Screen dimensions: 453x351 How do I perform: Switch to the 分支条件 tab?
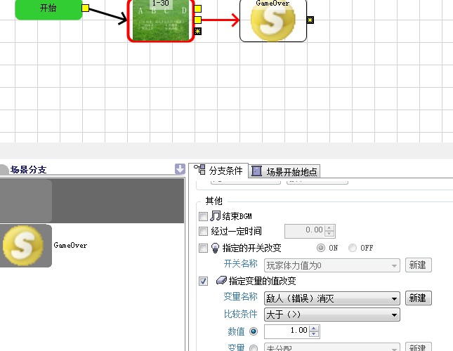[218, 171]
